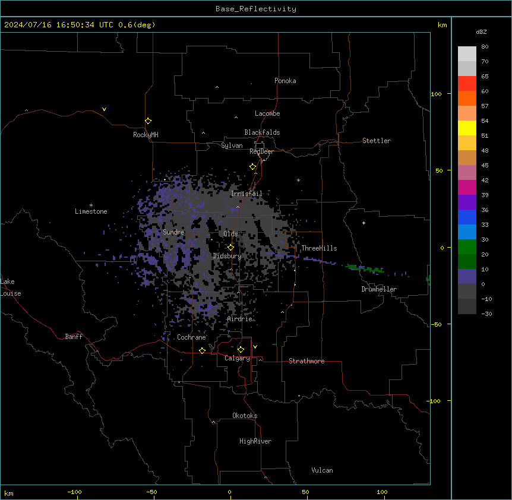Click the Strathmore label
Image resolution: width=512 pixels, height=500 pixels.
306,361
